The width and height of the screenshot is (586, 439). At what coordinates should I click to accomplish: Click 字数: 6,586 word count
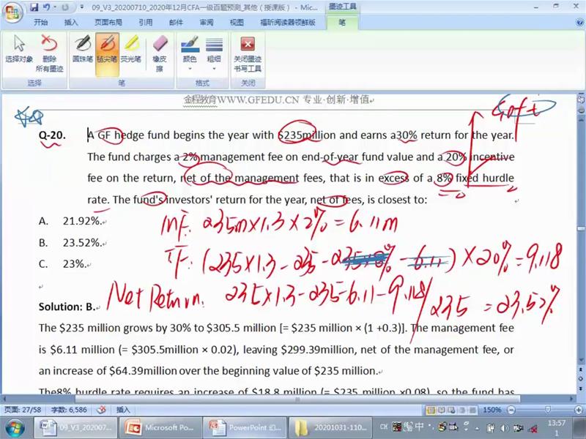69,410
